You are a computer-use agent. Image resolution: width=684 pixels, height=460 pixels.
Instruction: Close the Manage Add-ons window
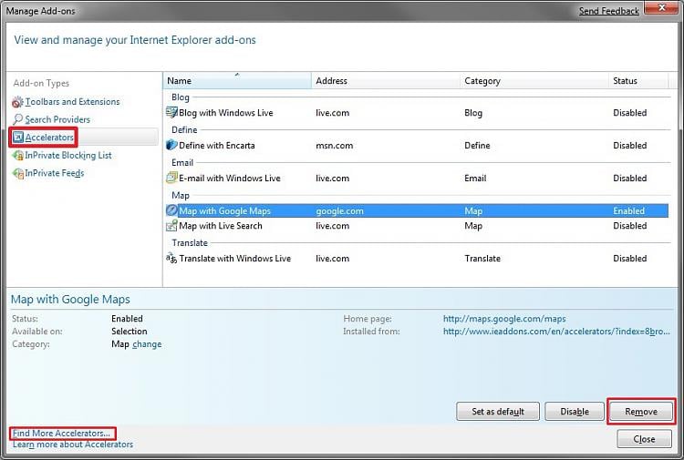[x=662, y=8]
